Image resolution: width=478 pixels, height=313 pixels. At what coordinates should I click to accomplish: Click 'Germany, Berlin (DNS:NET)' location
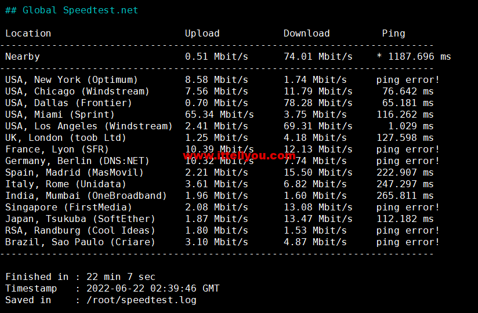(x=77, y=161)
